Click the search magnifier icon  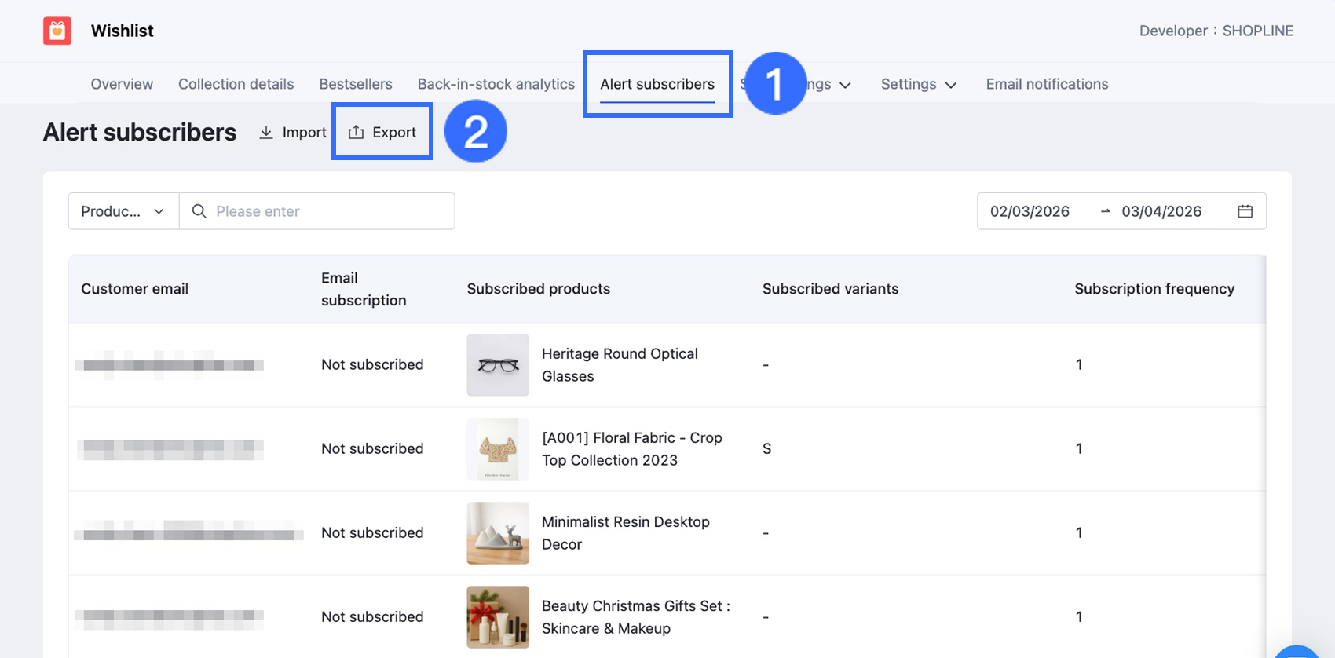[x=199, y=211]
